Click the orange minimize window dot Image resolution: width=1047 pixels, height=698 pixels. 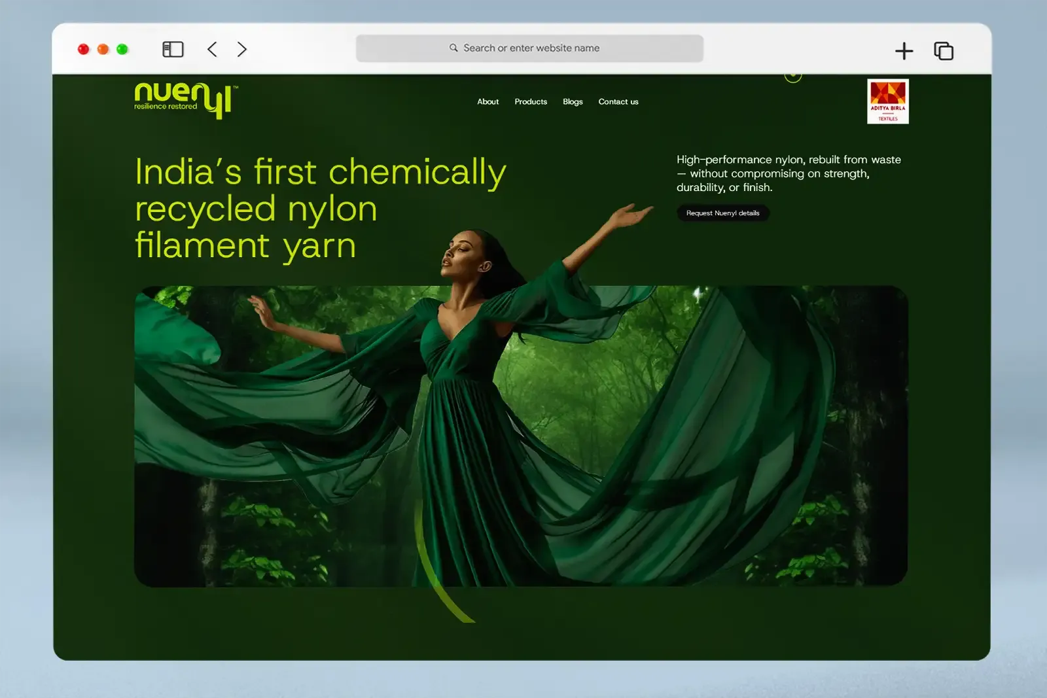tap(103, 49)
